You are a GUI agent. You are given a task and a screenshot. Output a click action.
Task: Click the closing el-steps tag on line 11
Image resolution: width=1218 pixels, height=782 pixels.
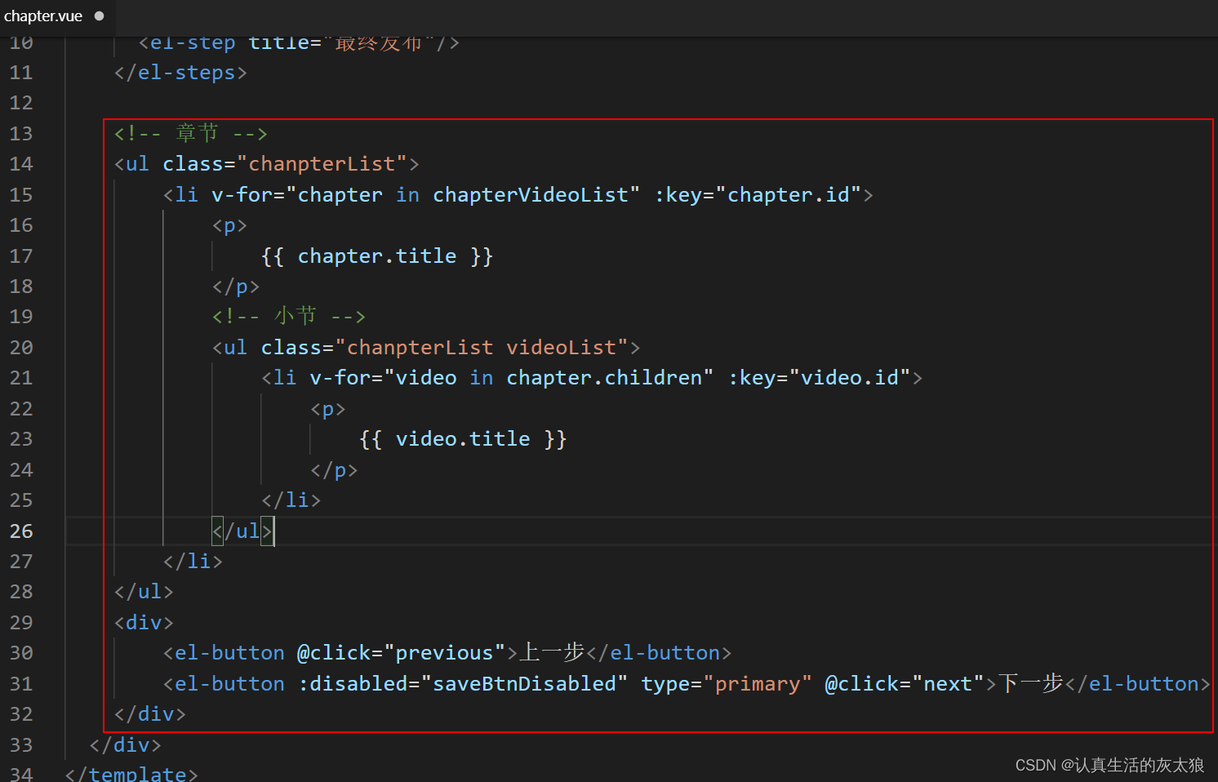click(180, 73)
